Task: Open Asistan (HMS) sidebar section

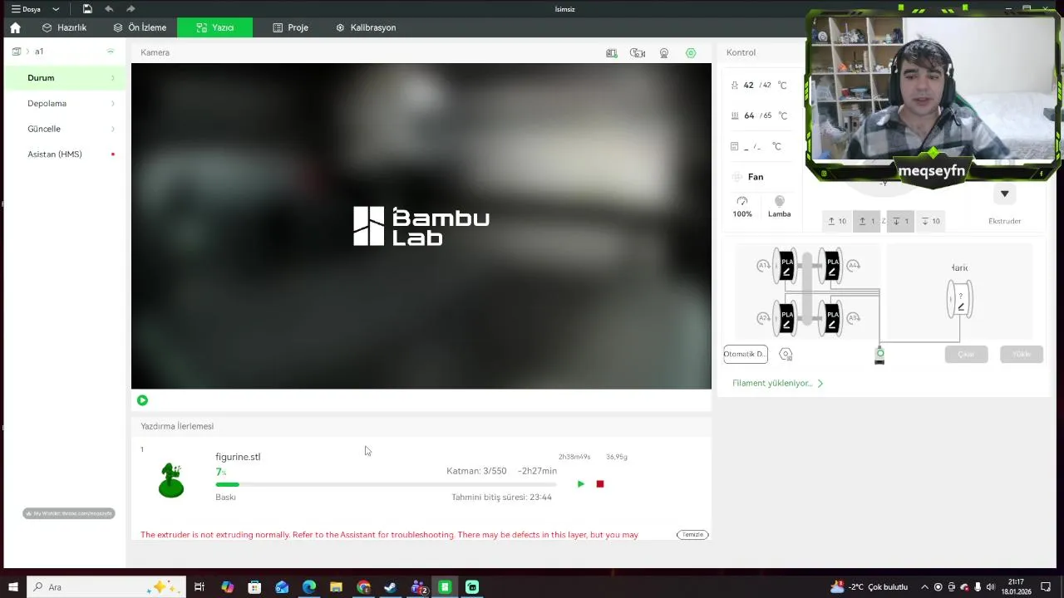Action: click(64, 154)
